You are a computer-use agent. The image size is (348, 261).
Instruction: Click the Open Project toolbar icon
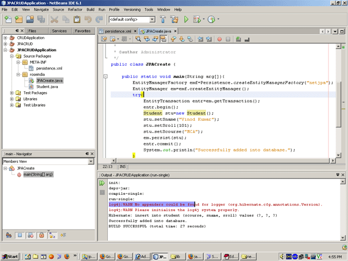[30, 20]
